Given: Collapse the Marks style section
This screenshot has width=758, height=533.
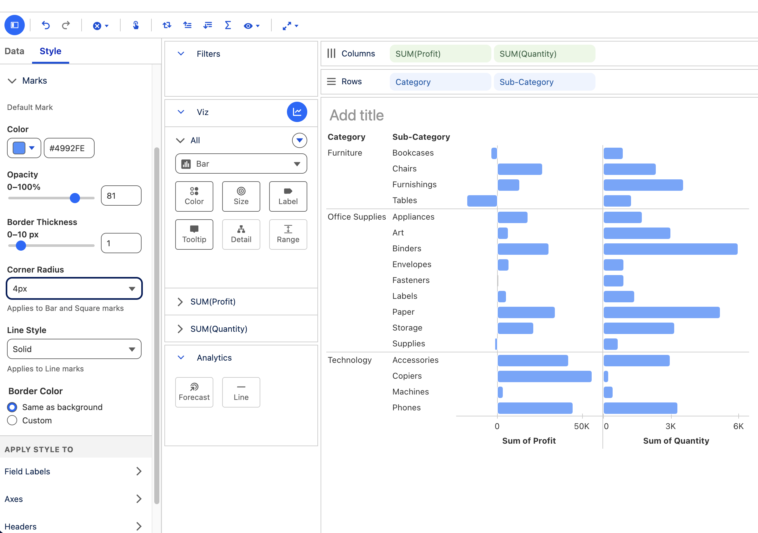Looking at the screenshot, I should point(12,81).
